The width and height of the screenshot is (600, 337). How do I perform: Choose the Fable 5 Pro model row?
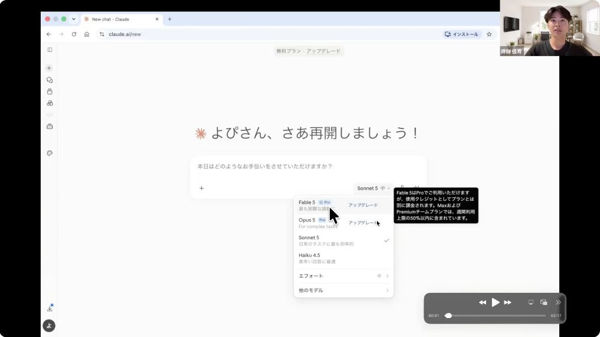coord(343,205)
